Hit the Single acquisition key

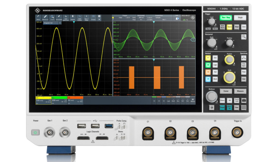tap(240, 18)
